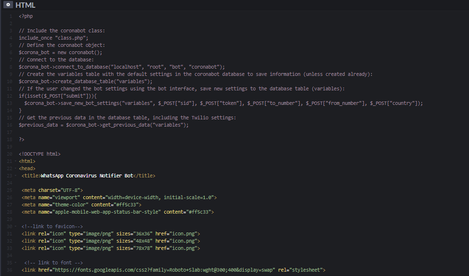Click the isset($_POST["submit"]) condition
The height and width of the screenshot is (276, 469).
(57, 96)
